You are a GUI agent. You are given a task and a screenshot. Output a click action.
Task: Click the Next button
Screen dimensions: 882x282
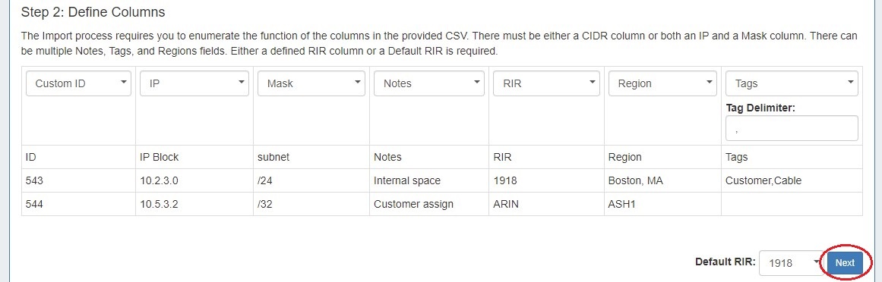tap(845, 263)
